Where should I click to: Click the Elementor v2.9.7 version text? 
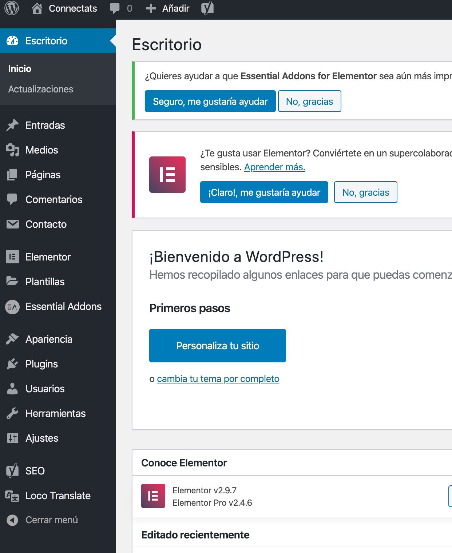click(205, 490)
